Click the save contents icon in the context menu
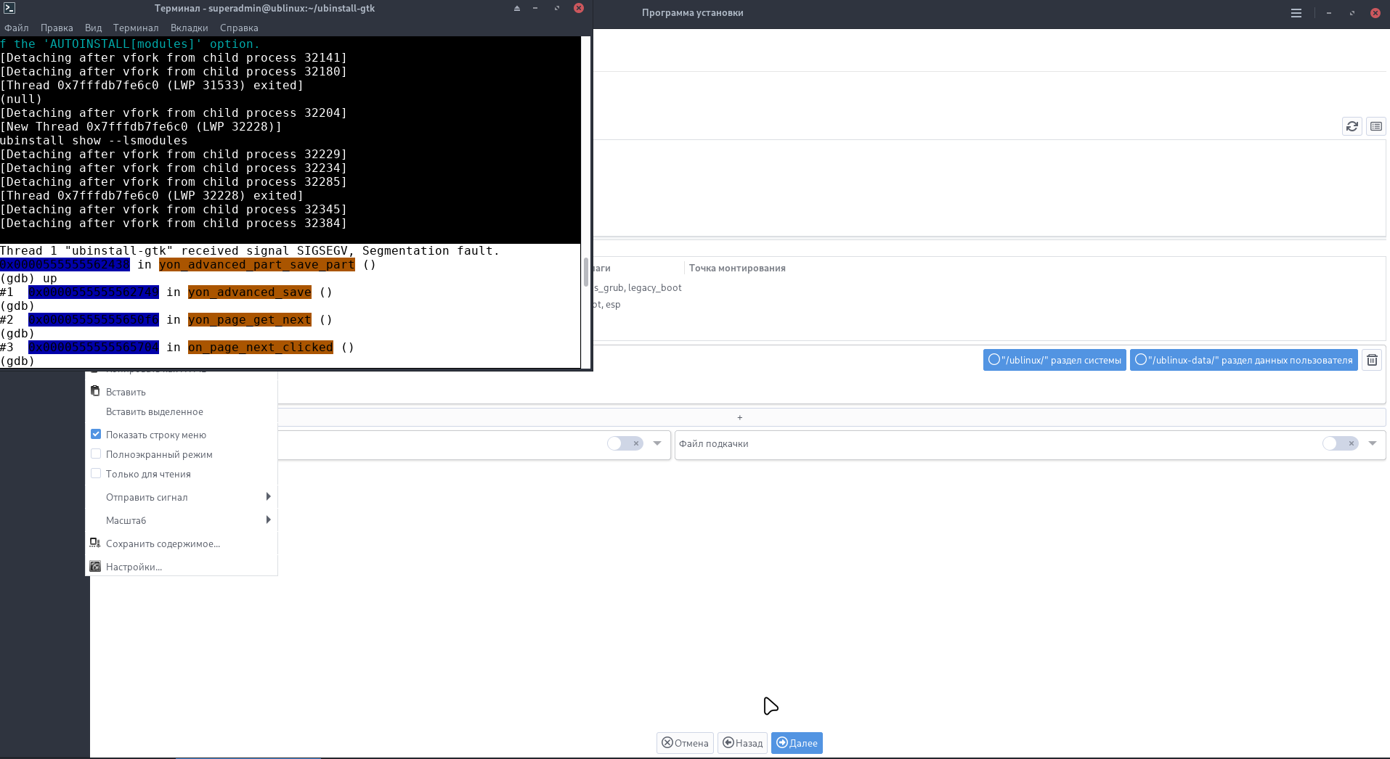The image size is (1390, 759). pyautogui.click(x=95, y=543)
